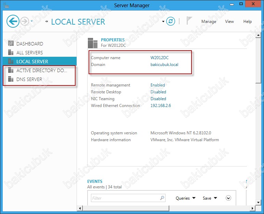Go back with the left arrow button
264x214 pixels.
point(13,21)
